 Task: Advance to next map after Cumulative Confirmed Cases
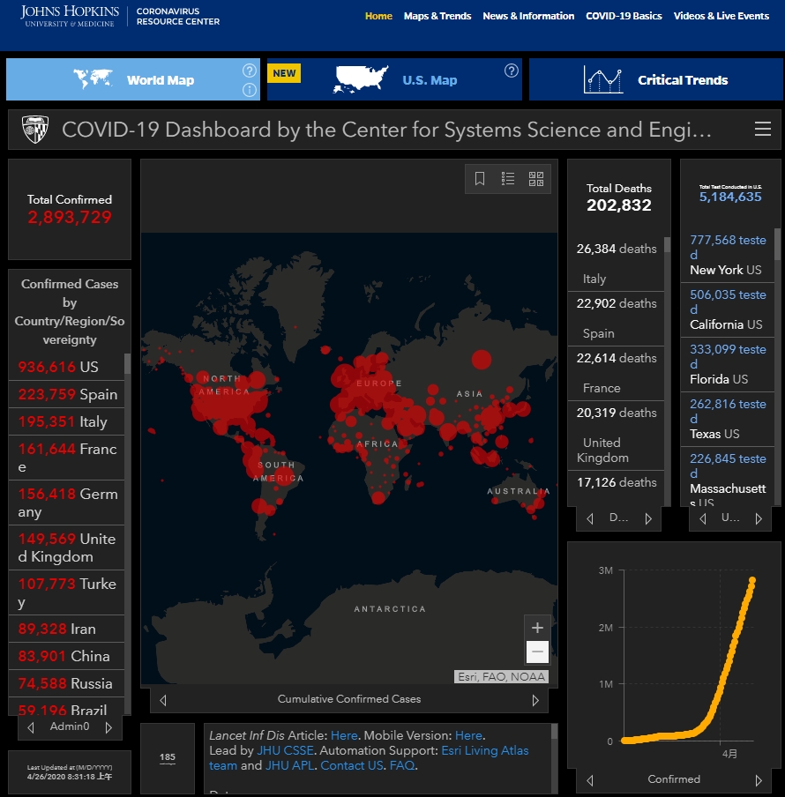tap(535, 700)
